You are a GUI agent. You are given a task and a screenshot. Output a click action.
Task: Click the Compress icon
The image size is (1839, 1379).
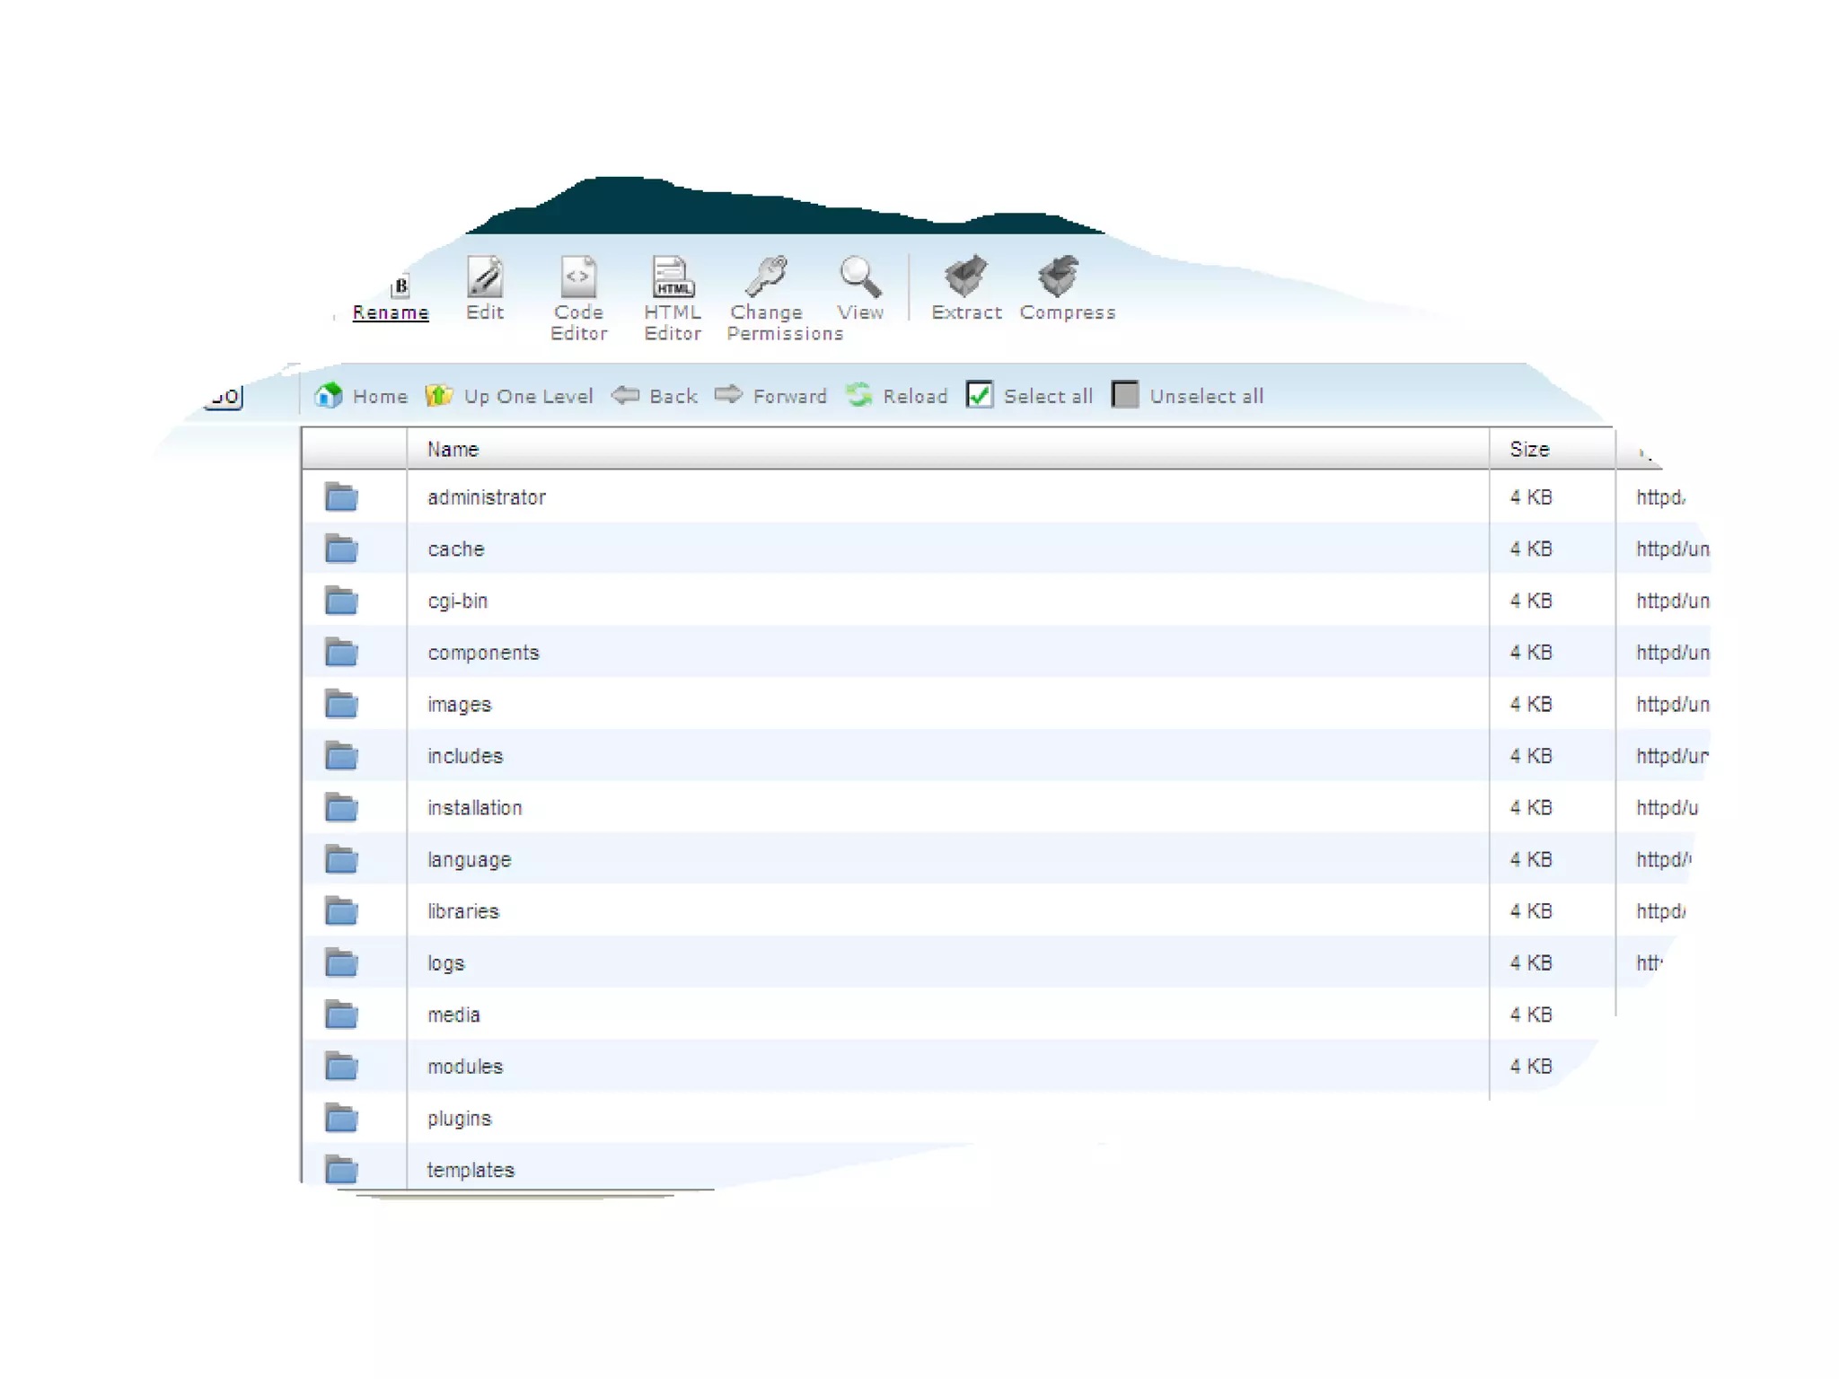coord(1058,277)
